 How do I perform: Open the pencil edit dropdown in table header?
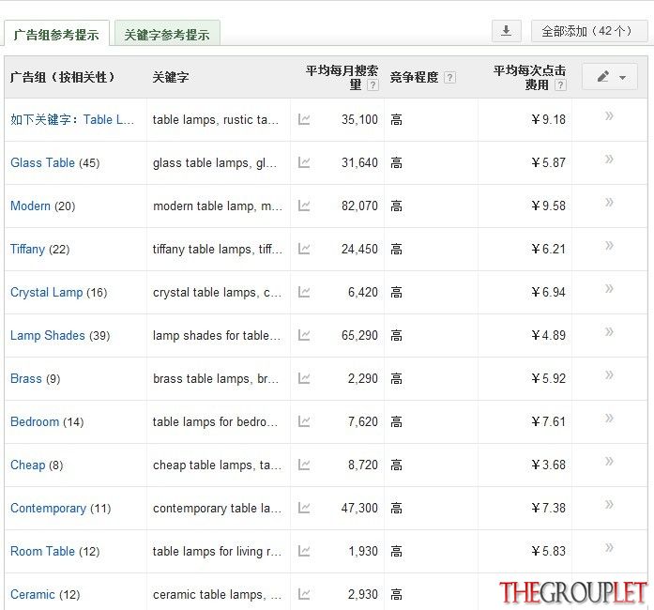point(610,77)
